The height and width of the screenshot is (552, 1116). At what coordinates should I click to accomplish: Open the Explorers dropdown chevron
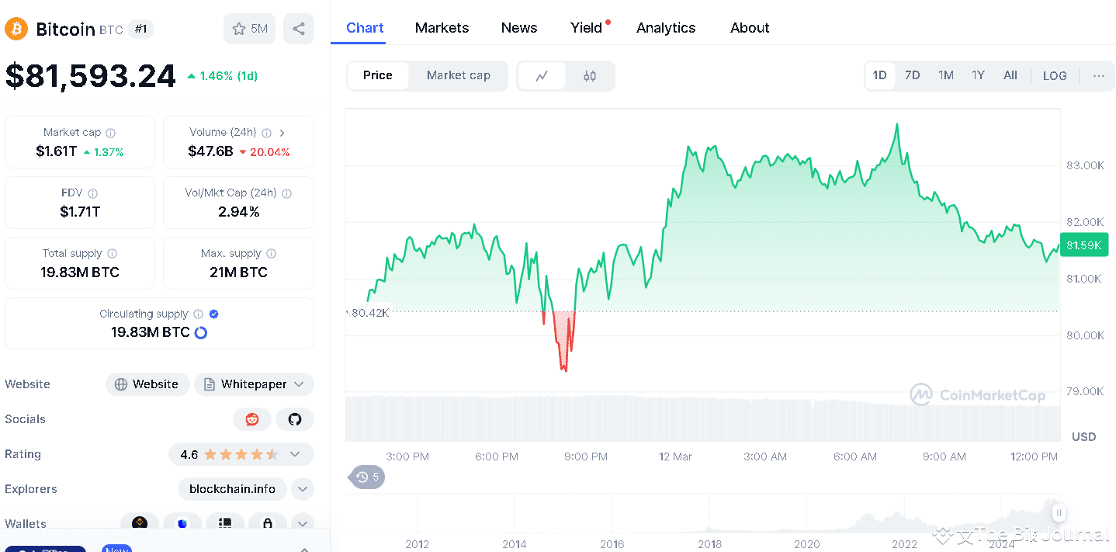[x=302, y=489]
